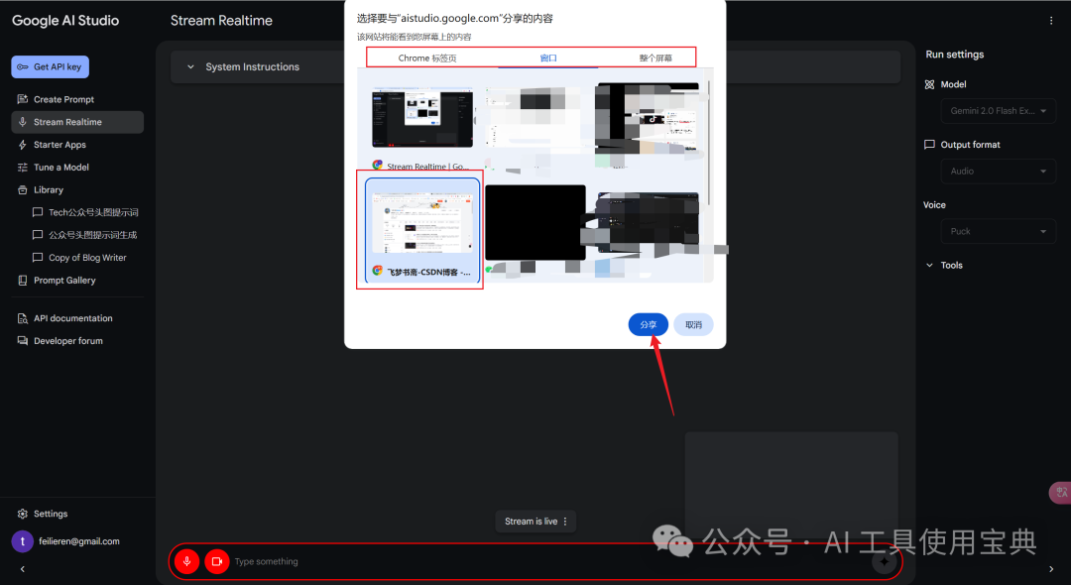This screenshot has height=585, width=1071.
Task: Click the Copy of Blog Writer chat icon
Action: tap(38, 258)
